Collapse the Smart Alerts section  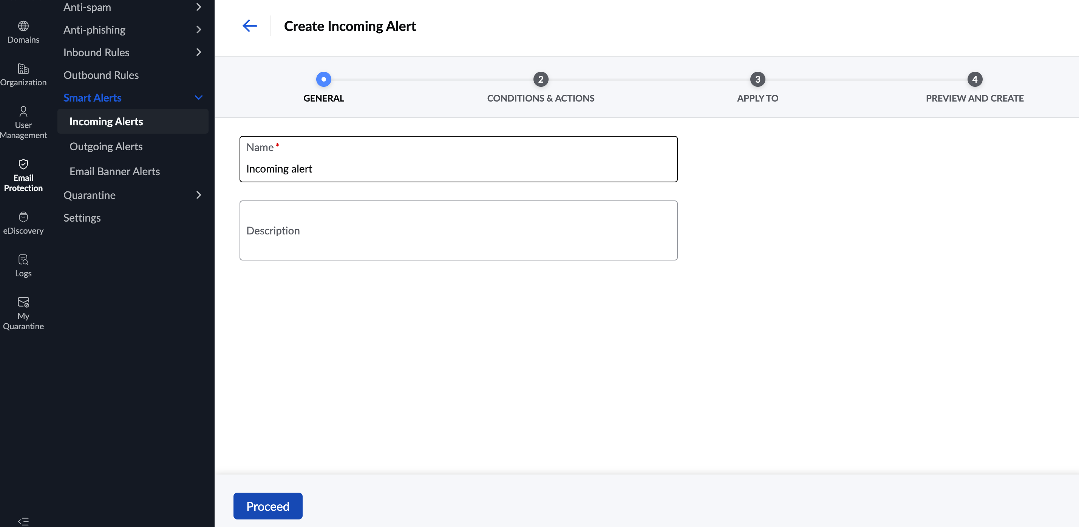(x=199, y=97)
